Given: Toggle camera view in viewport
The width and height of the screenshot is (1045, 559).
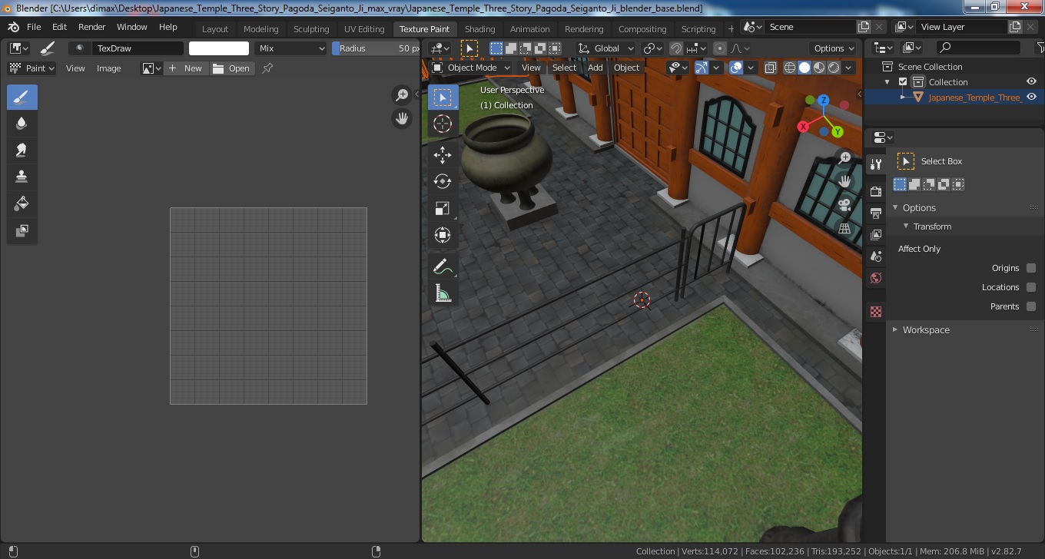Looking at the screenshot, I should click(844, 205).
